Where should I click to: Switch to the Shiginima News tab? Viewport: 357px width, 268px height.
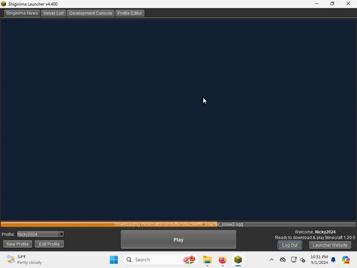22,13
